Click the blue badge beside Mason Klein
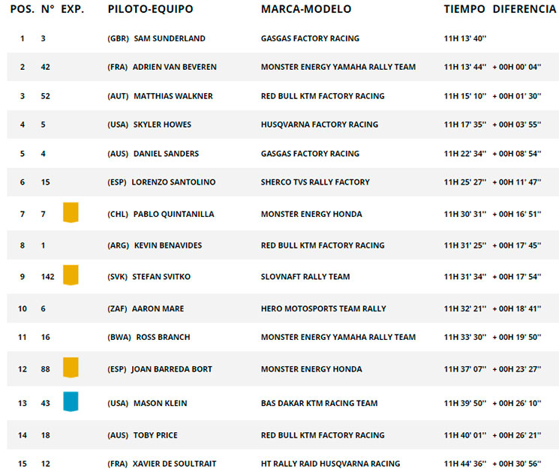The image size is (559, 475). (x=71, y=401)
